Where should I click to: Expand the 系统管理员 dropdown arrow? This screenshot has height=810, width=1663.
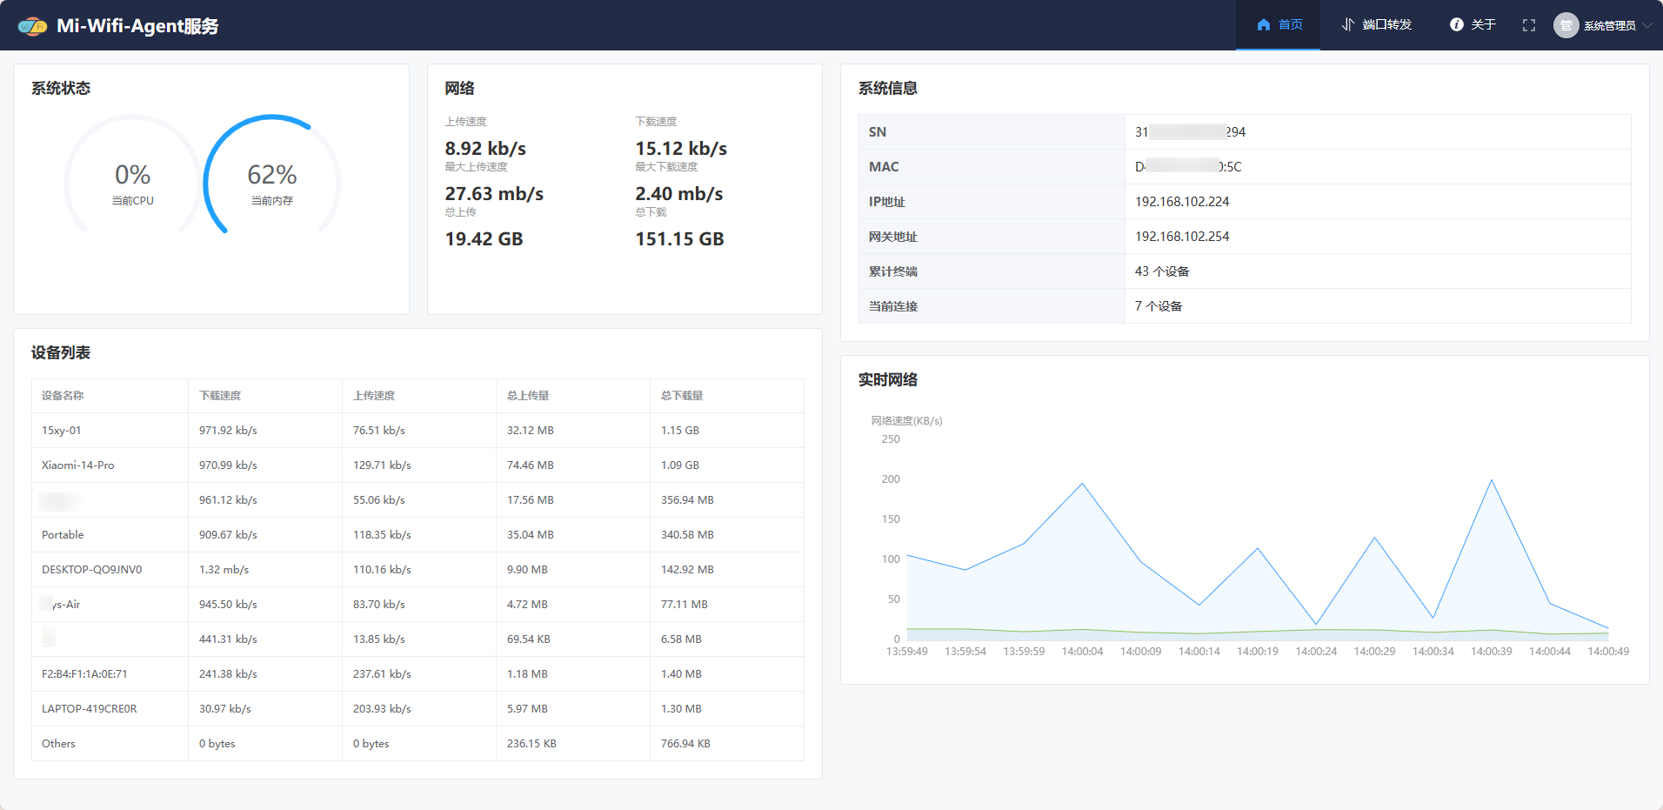[1647, 25]
